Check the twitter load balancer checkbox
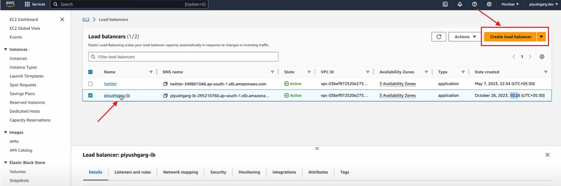The height and width of the screenshot is (186, 561). pos(90,84)
